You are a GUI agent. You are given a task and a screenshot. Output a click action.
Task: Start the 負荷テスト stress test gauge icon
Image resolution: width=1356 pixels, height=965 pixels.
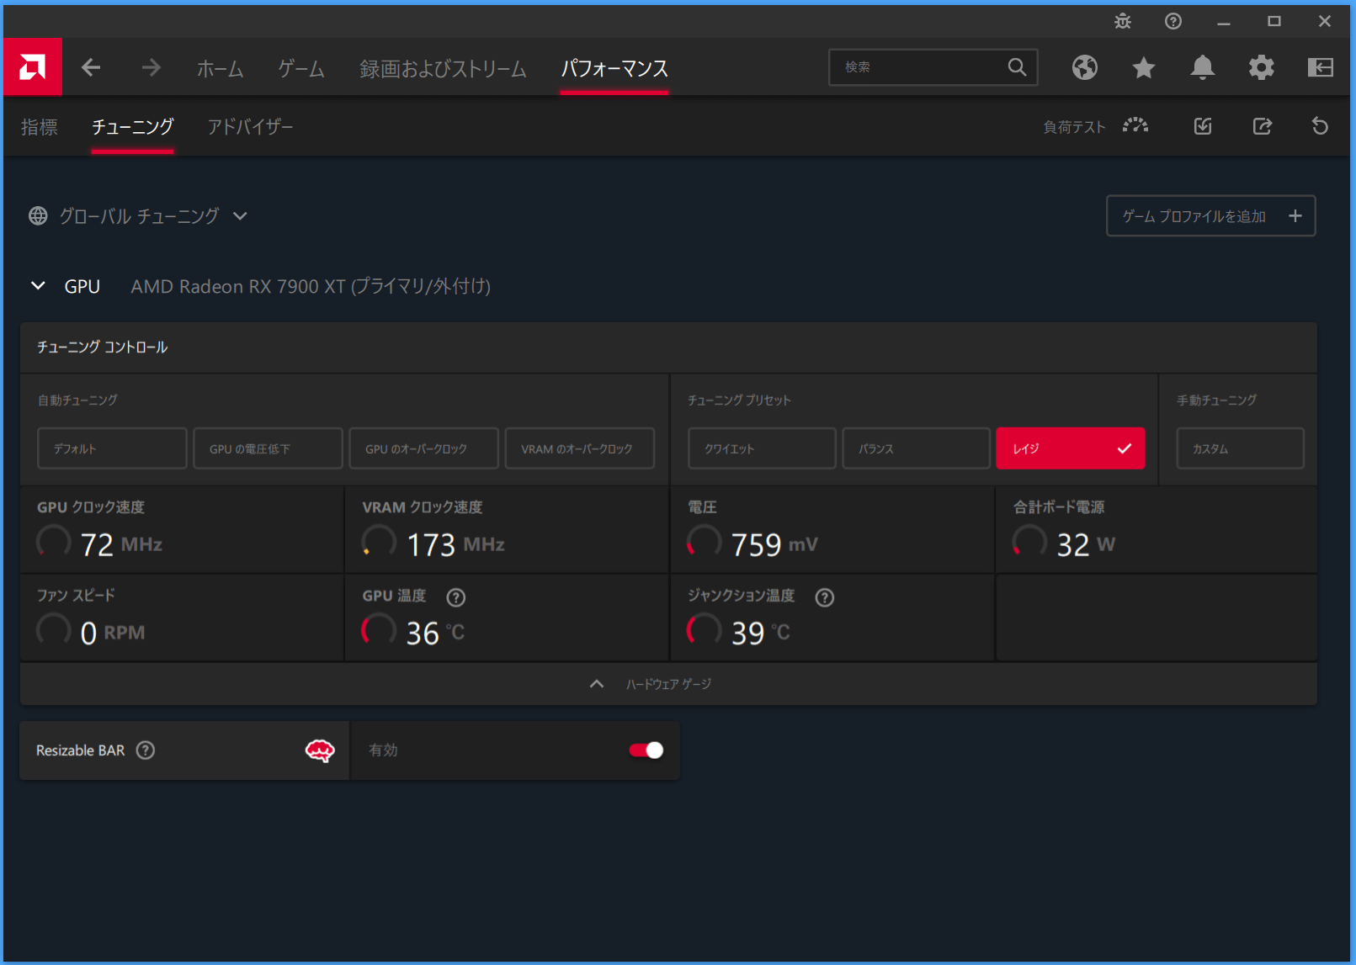tap(1135, 126)
